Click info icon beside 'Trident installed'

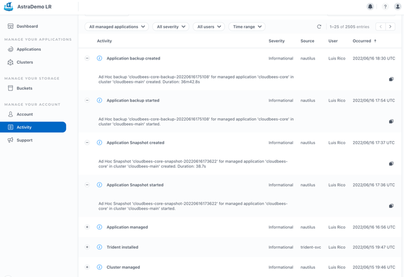click(99, 247)
